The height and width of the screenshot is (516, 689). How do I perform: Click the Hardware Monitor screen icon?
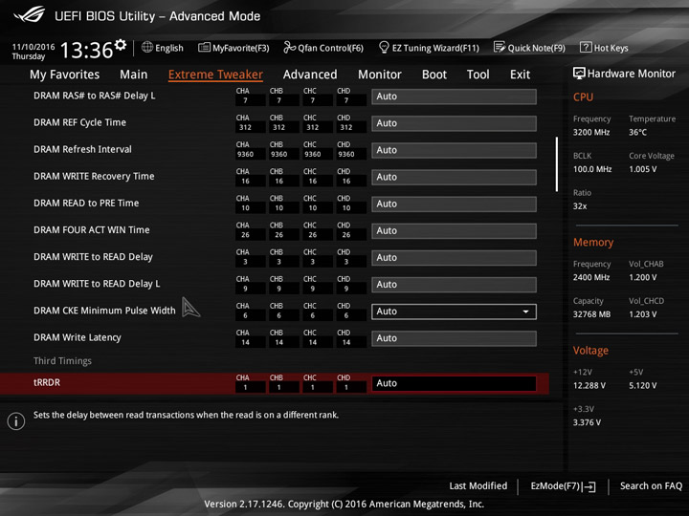(579, 74)
